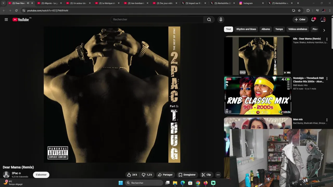Subscribe with S'abonner button
The image size is (333, 187).
pos(41,175)
